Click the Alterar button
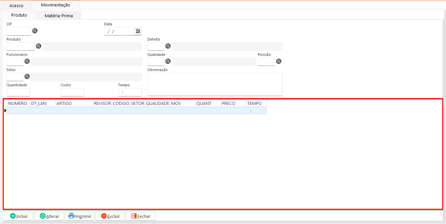This screenshot has width=446, height=224. coord(49,216)
